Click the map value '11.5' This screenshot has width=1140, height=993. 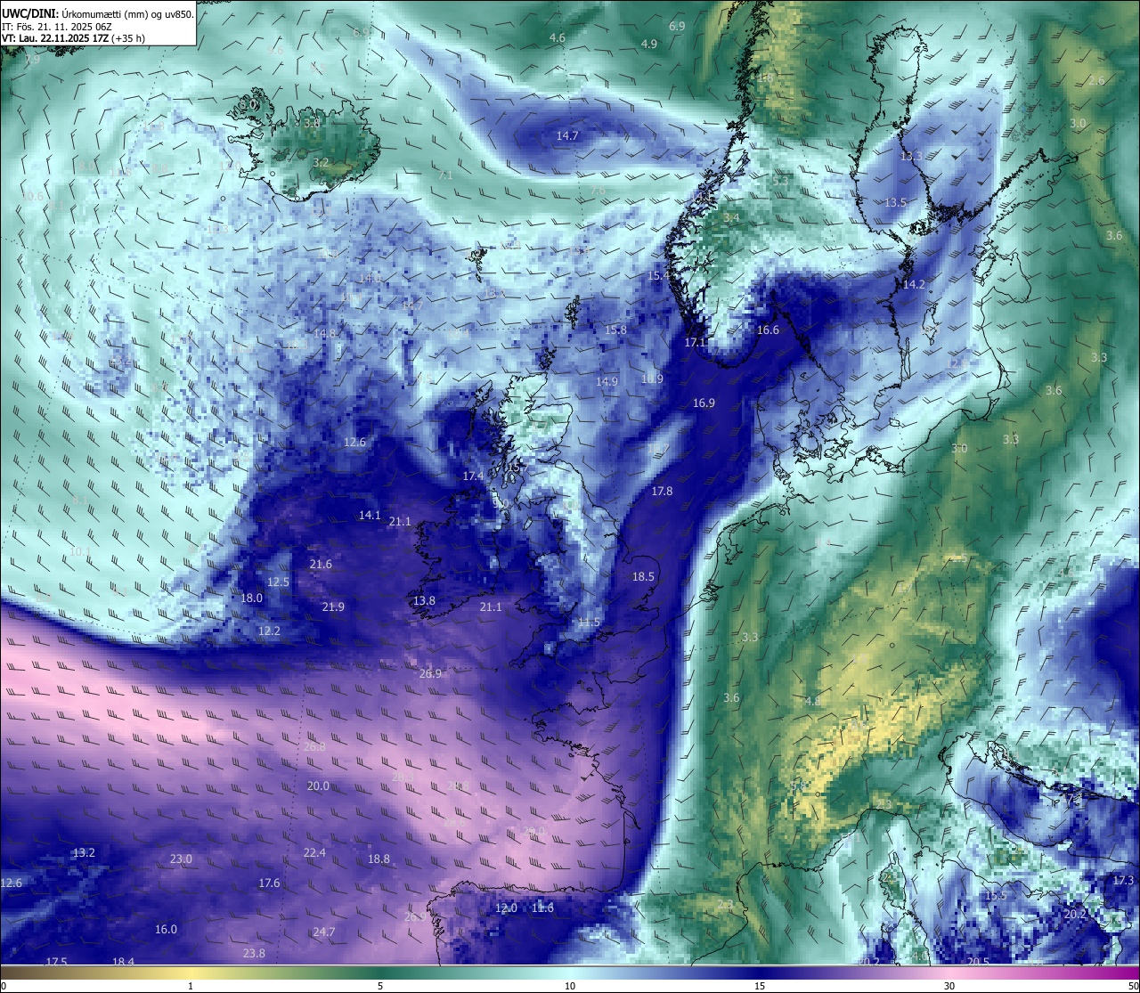[x=589, y=623]
